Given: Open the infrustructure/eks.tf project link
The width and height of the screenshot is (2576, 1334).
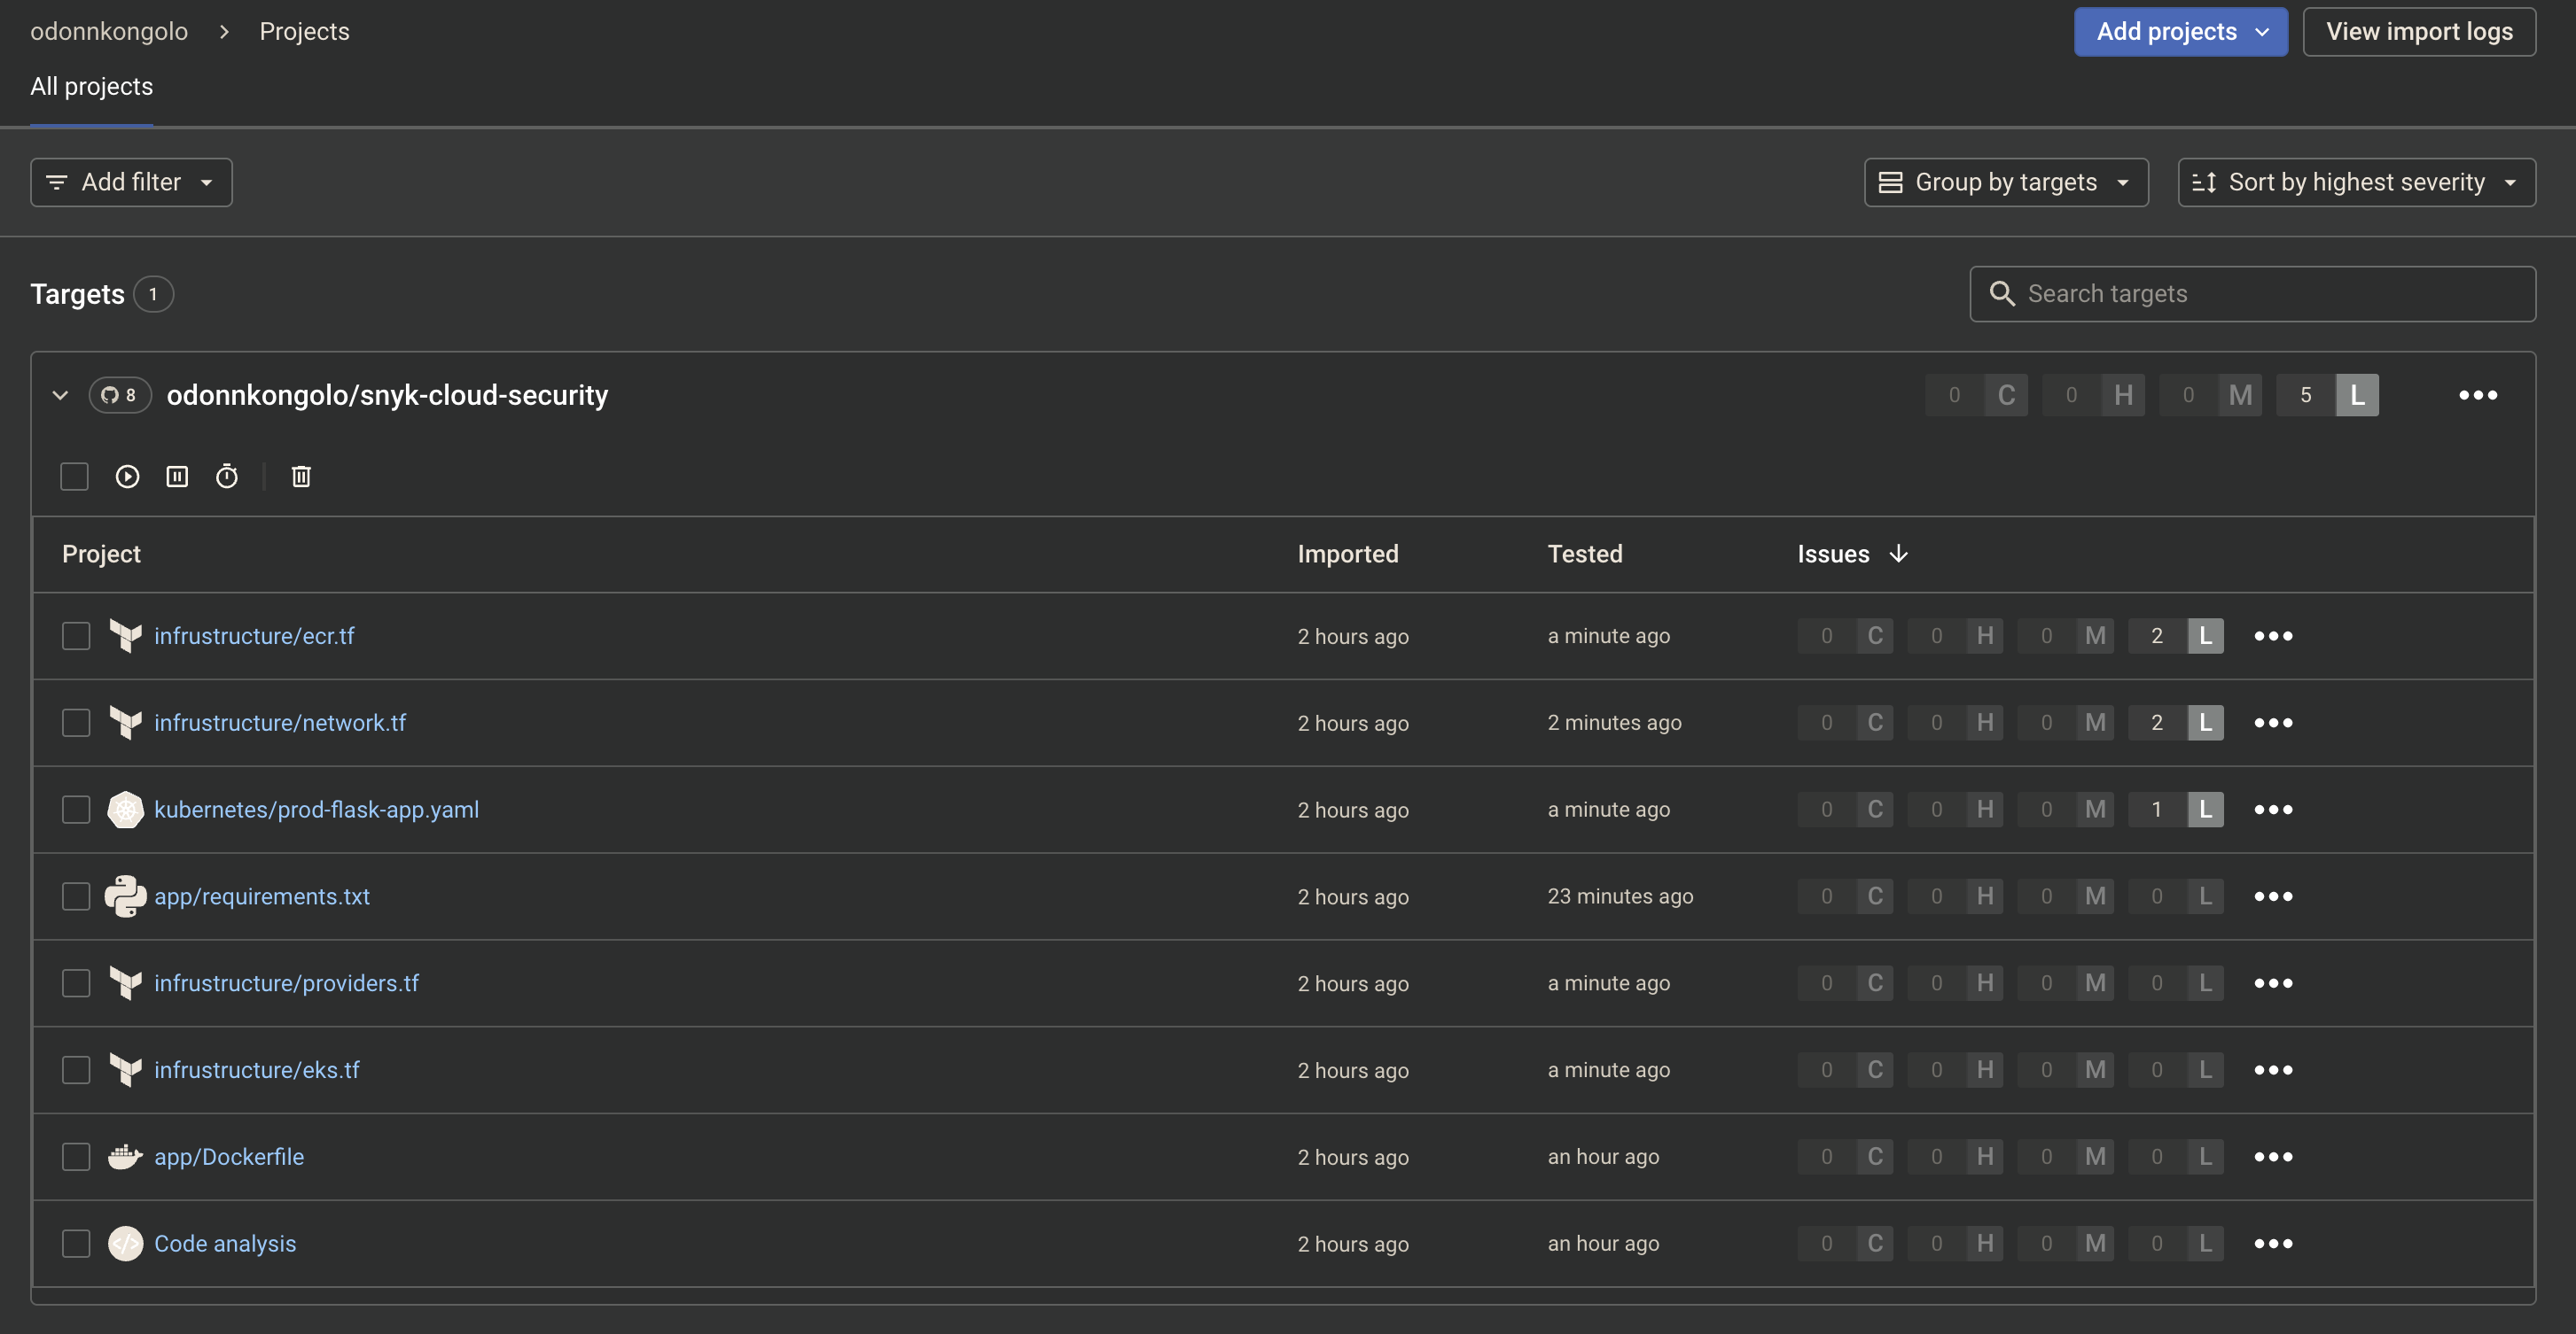Looking at the screenshot, I should [x=257, y=1070].
